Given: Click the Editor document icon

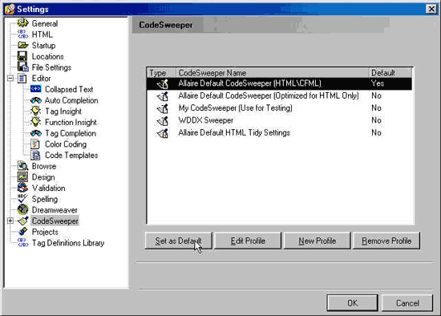Looking at the screenshot, I should [22, 79].
